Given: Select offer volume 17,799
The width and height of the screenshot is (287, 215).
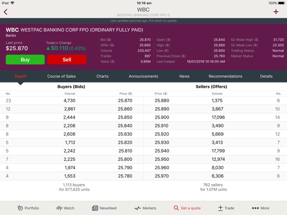Looking at the screenshot, I should 218,151.
